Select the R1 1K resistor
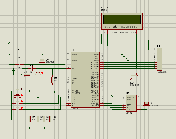Viewport: 176px width, 139px height. click(27, 75)
